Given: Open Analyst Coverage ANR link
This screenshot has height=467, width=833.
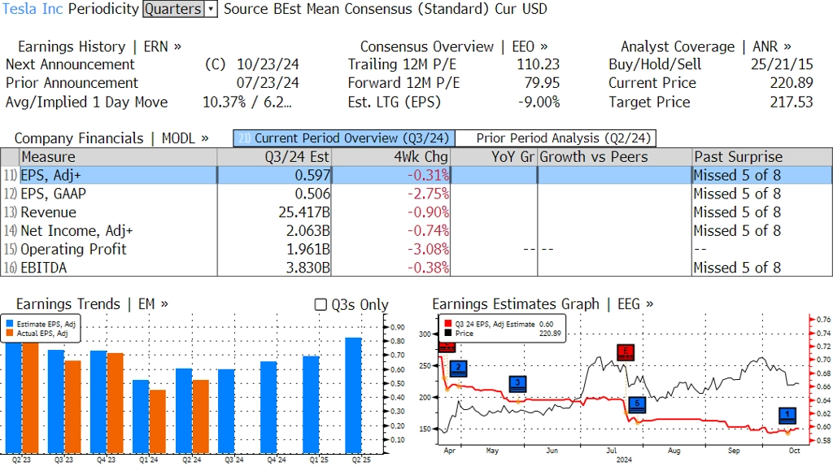Looking at the screenshot, I should 705,46.
